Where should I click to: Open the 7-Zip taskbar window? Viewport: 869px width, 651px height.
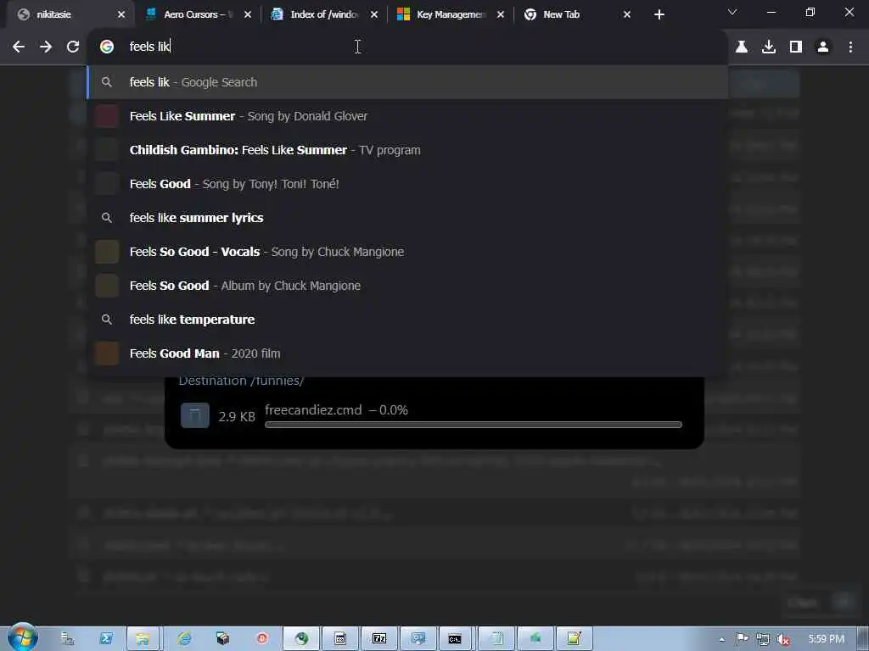379,639
